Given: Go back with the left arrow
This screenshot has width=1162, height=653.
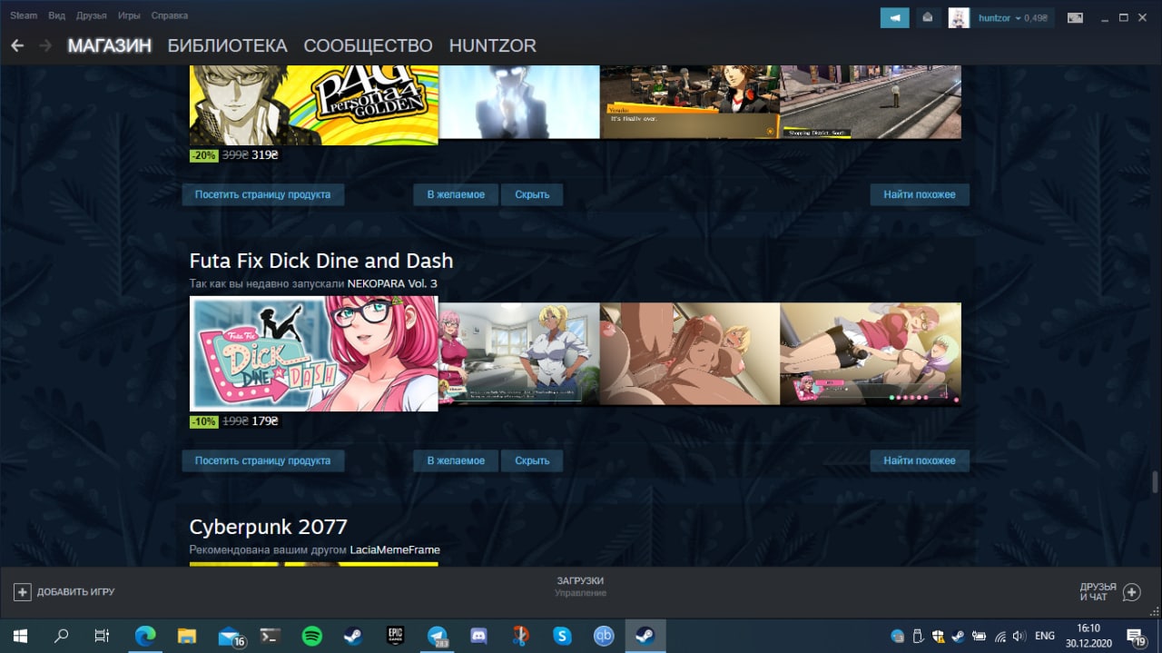Looking at the screenshot, I should click(17, 45).
